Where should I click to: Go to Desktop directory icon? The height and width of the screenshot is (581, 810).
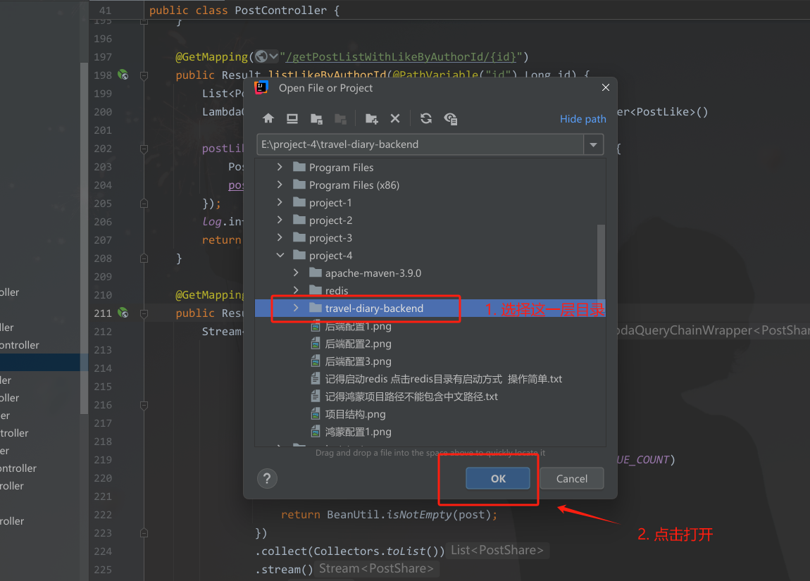pyautogui.click(x=292, y=119)
